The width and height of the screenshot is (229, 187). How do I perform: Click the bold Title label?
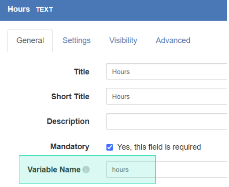[x=81, y=72]
